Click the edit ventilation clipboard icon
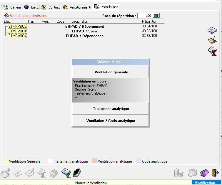 point(212,41)
